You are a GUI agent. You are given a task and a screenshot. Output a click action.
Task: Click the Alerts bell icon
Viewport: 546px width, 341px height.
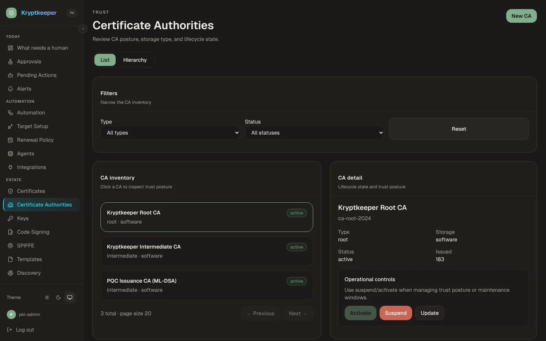[11, 89]
